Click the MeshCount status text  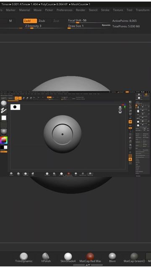(x=81, y=4)
